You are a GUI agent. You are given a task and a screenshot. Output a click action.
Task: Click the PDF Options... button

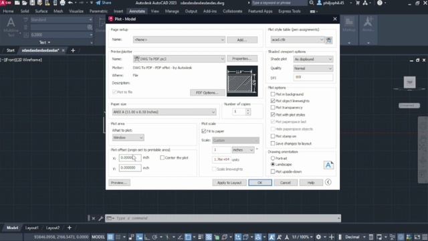pyautogui.click(x=207, y=92)
